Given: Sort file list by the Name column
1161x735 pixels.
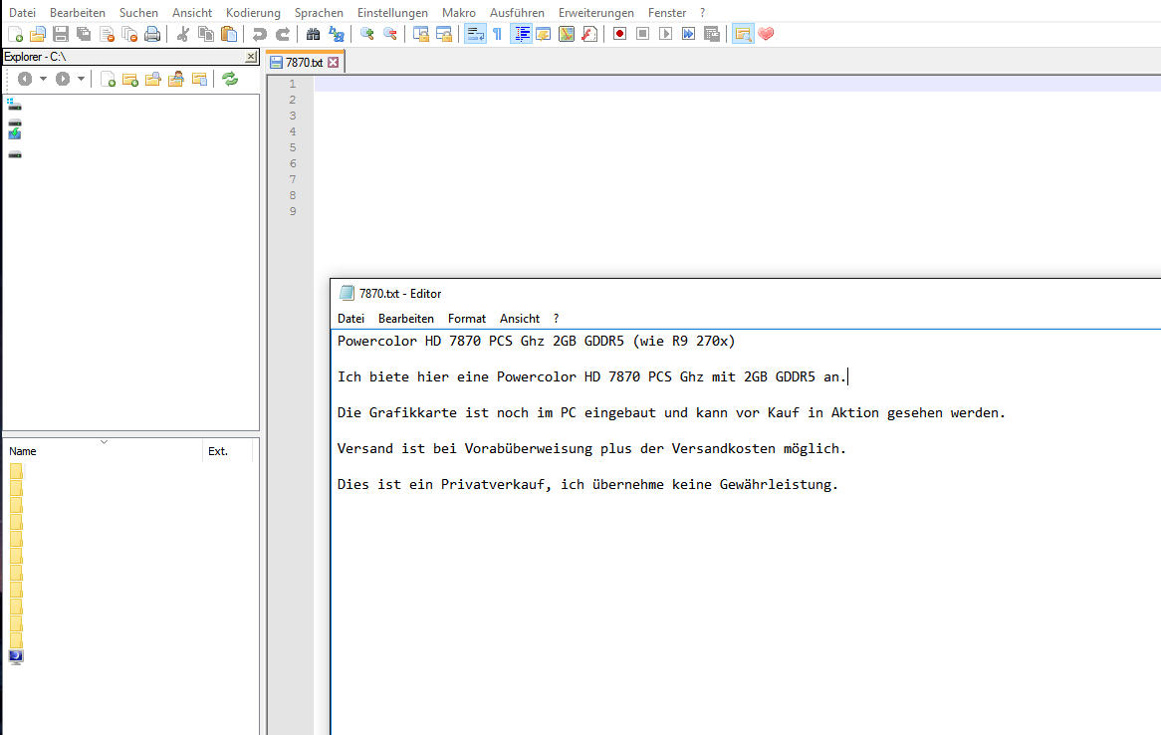Looking at the screenshot, I should click(104, 450).
